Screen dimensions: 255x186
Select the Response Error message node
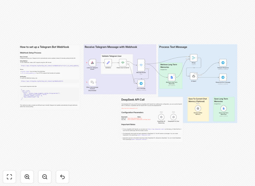tap(223, 77)
